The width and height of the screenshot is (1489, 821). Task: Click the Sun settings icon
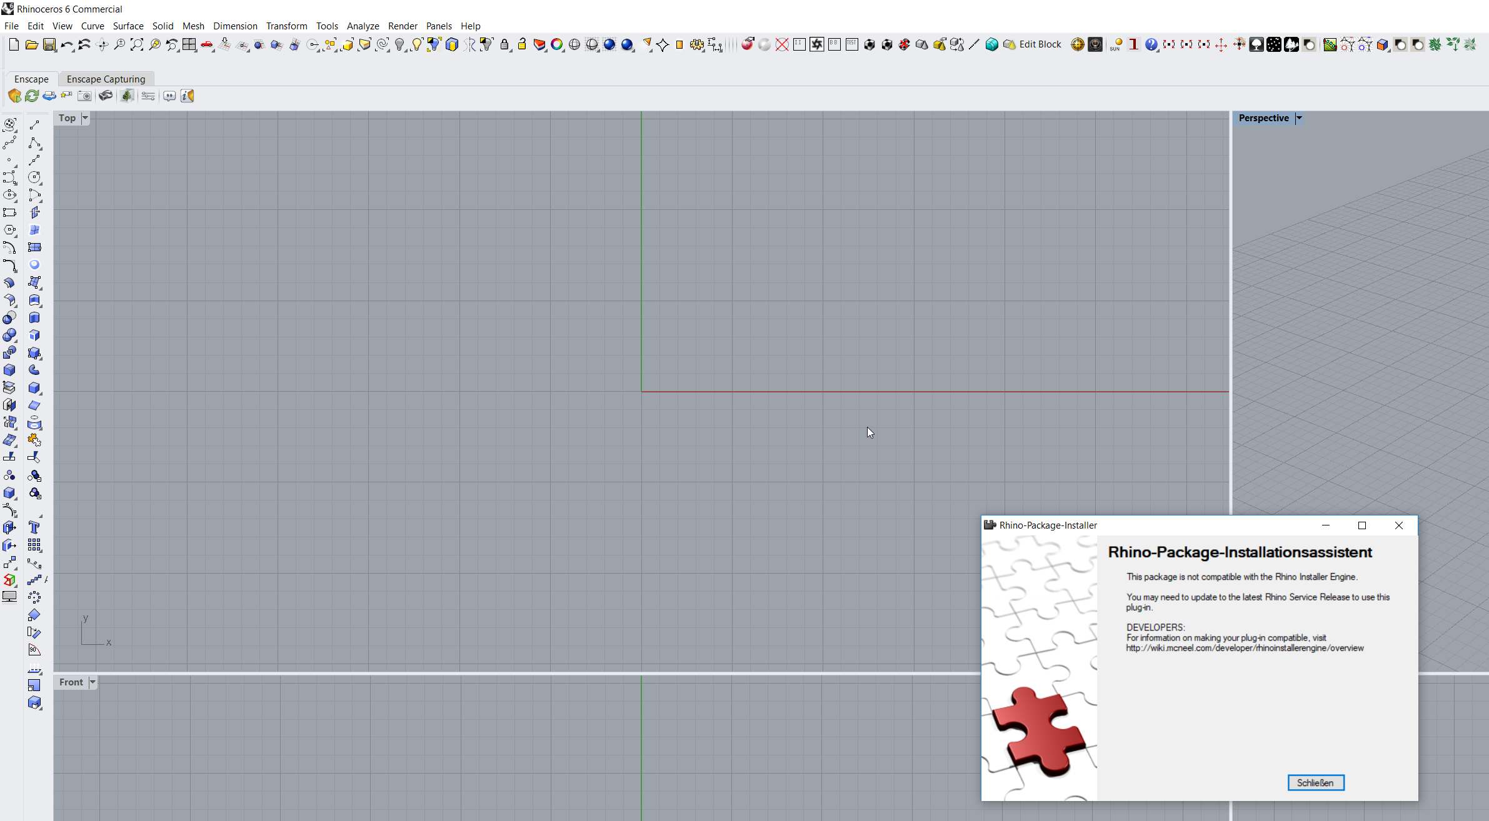click(1116, 44)
